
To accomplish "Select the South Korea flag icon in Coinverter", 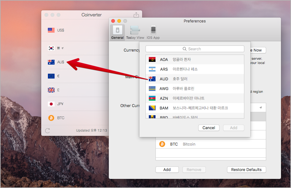I will point(51,48).
